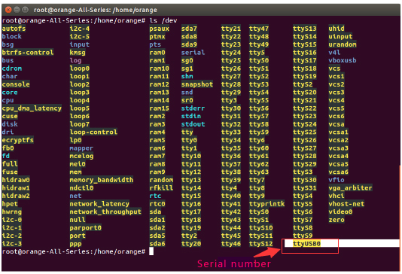Select the 'tty20' entry
This screenshot has height=274, width=402.
pyautogui.click(x=191, y=243)
